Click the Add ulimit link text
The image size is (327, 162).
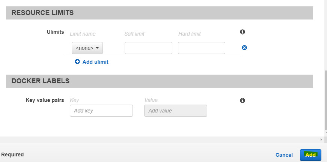pos(95,62)
